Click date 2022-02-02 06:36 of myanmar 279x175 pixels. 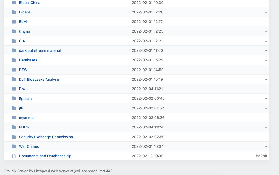point(148,118)
